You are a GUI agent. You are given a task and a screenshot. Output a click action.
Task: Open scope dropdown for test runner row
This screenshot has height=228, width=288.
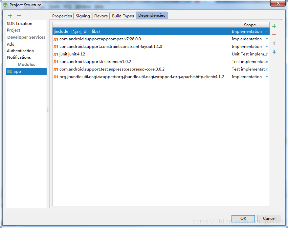(267, 62)
